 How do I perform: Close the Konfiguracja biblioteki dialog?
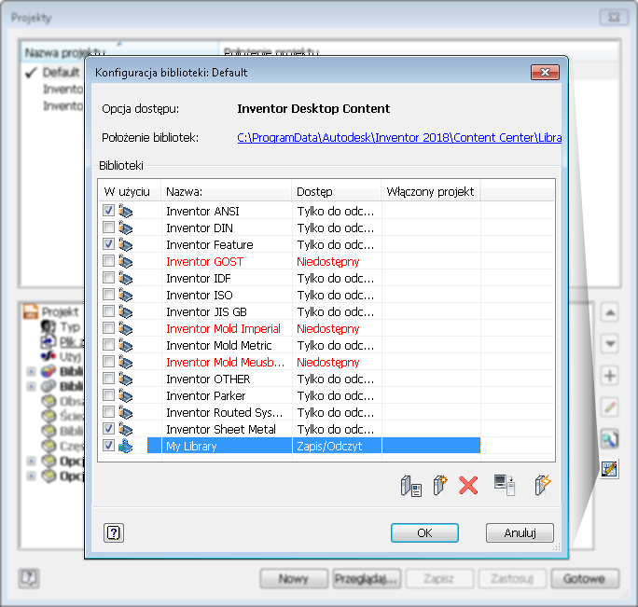tap(545, 73)
